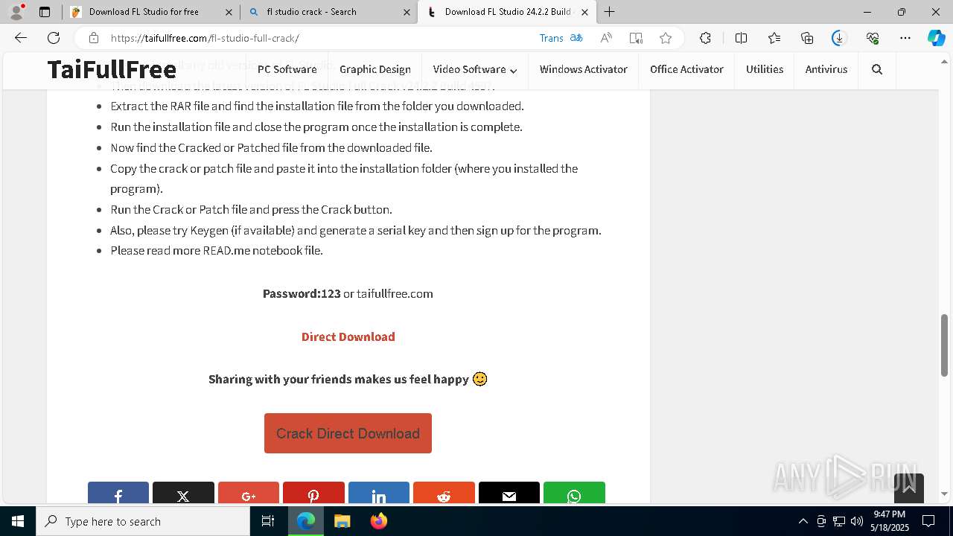Image resolution: width=953 pixels, height=536 pixels.
Task: Share page on WhatsApp
Action: 574,493
